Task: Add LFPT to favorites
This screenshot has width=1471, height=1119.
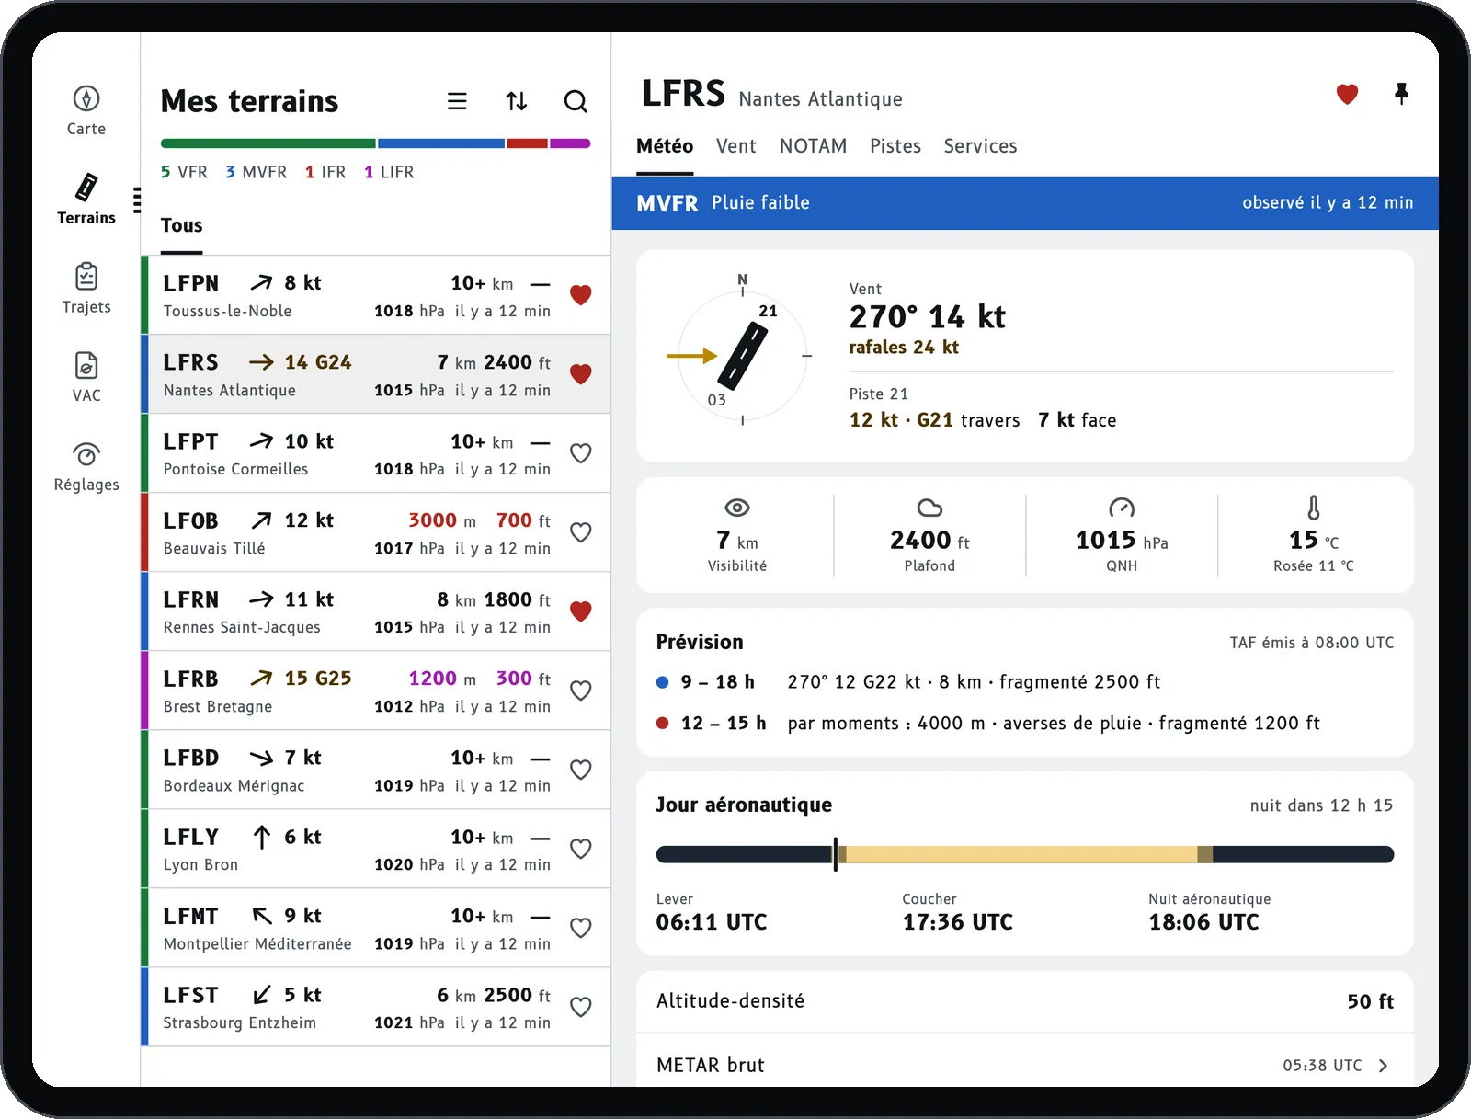Action: 580,453
